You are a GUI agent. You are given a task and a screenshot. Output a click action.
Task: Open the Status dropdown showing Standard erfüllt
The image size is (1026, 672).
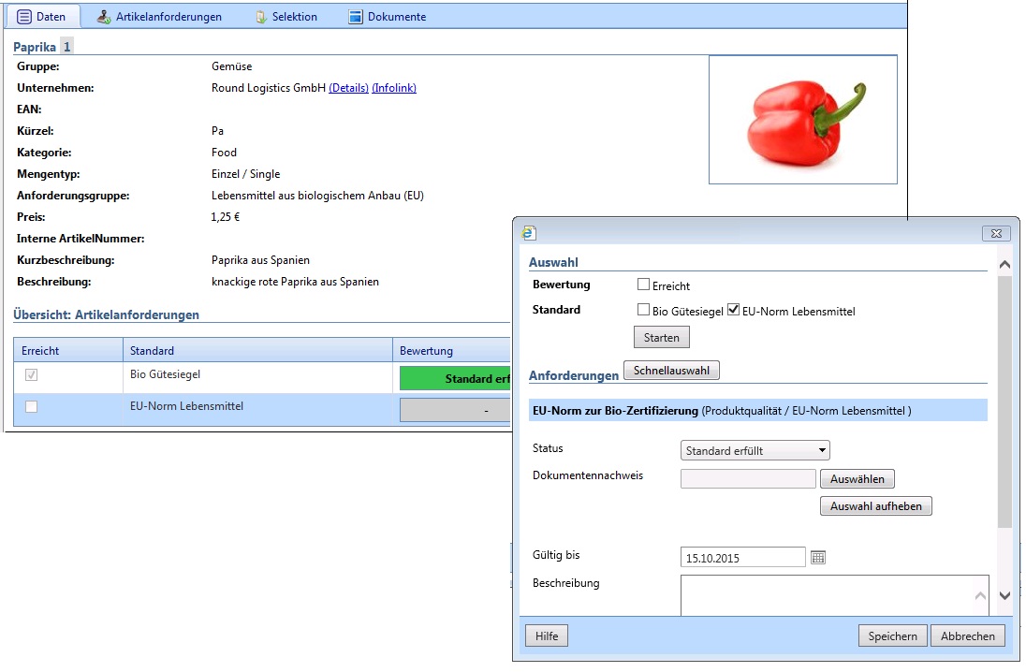(x=755, y=451)
